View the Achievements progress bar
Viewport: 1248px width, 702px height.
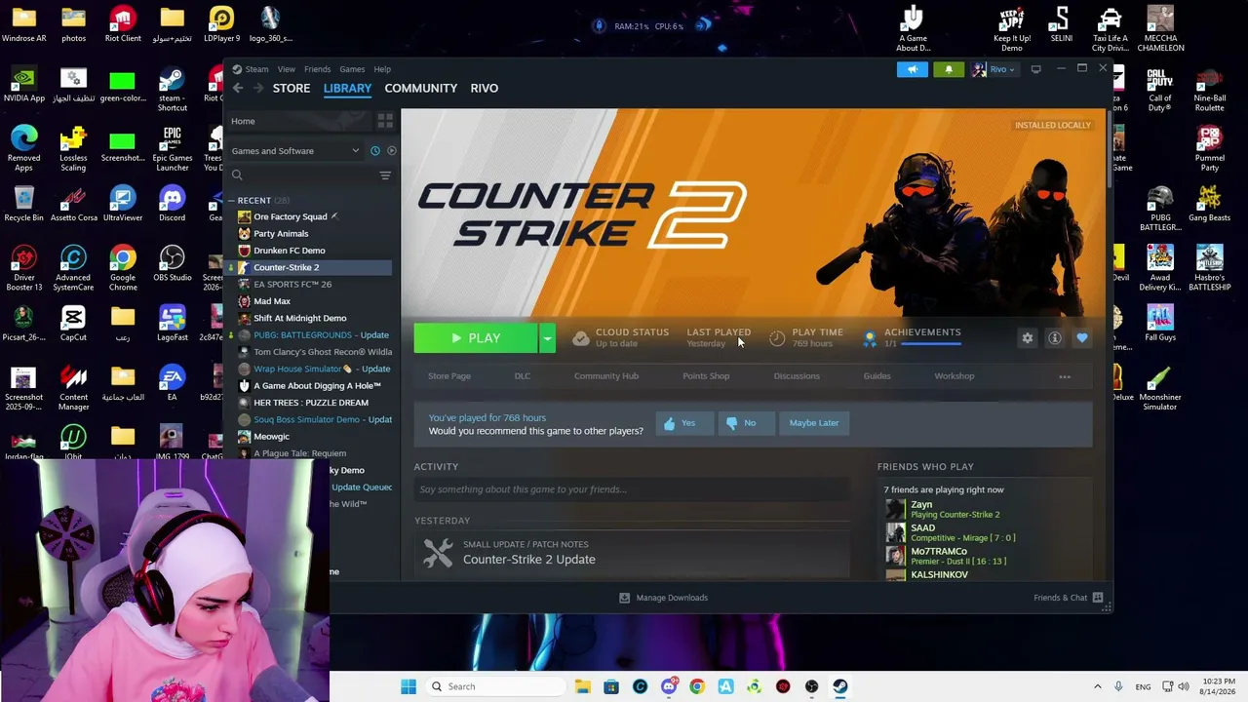pos(931,343)
